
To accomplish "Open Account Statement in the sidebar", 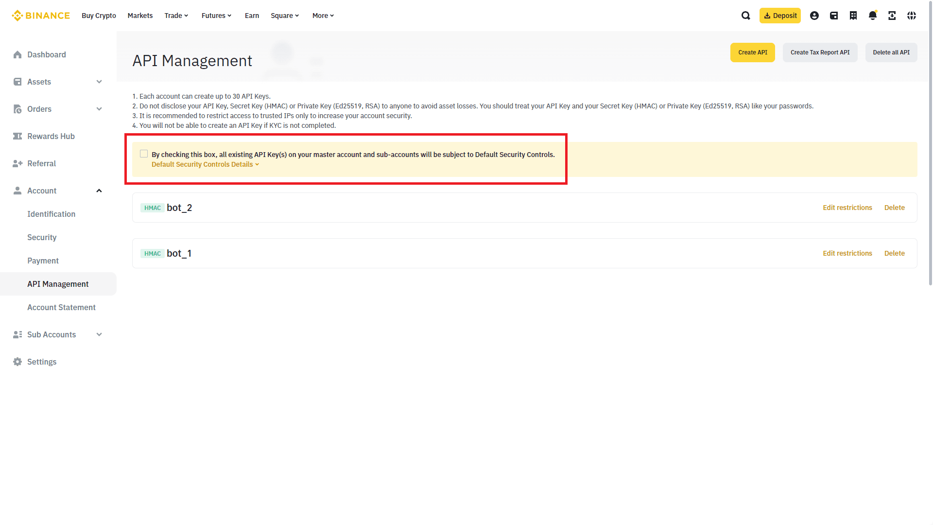I will pyautogui.click(x=61, y=307).
